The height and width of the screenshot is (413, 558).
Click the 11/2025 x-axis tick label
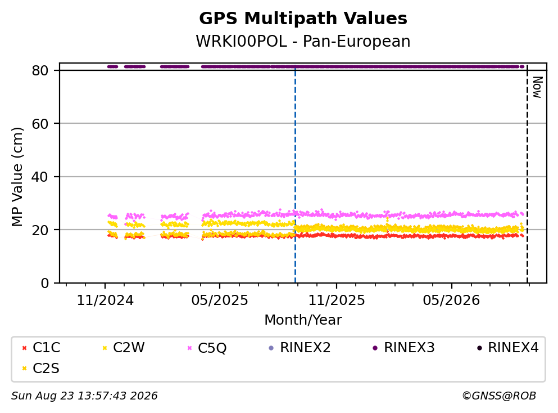[x=336, y=300]
